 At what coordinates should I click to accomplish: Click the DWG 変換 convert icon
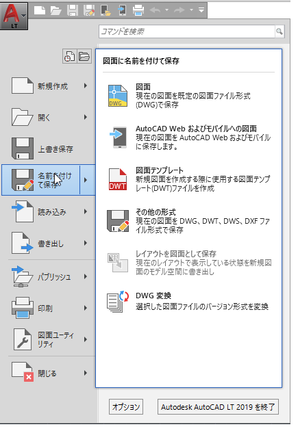(x=118, y=302)
